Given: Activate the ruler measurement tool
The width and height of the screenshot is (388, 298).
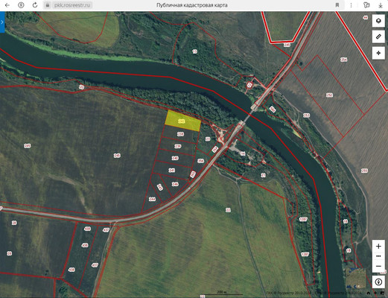Looking at the screenshot, I should click(378, 37).
